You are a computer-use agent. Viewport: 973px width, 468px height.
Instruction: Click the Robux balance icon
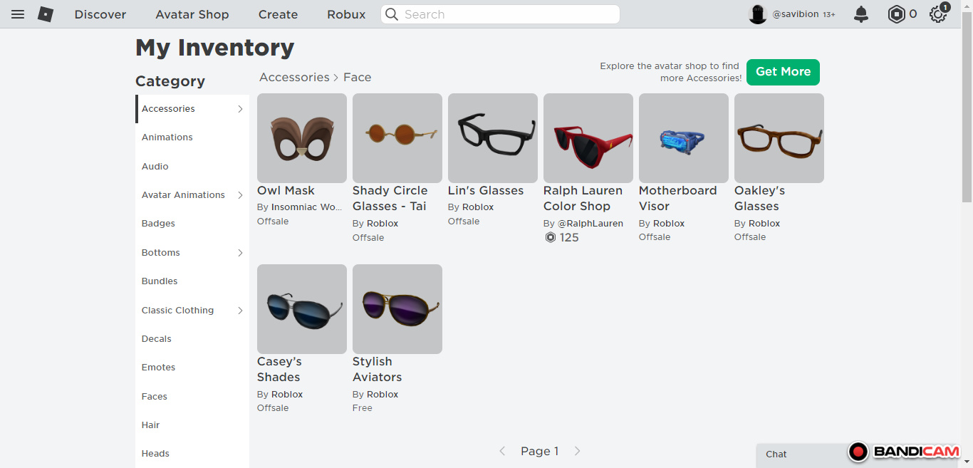[896, 14]
